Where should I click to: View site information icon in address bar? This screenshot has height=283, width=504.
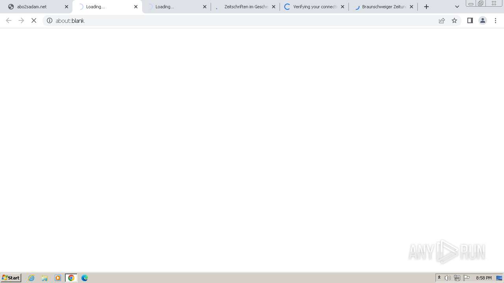(50, 20)
